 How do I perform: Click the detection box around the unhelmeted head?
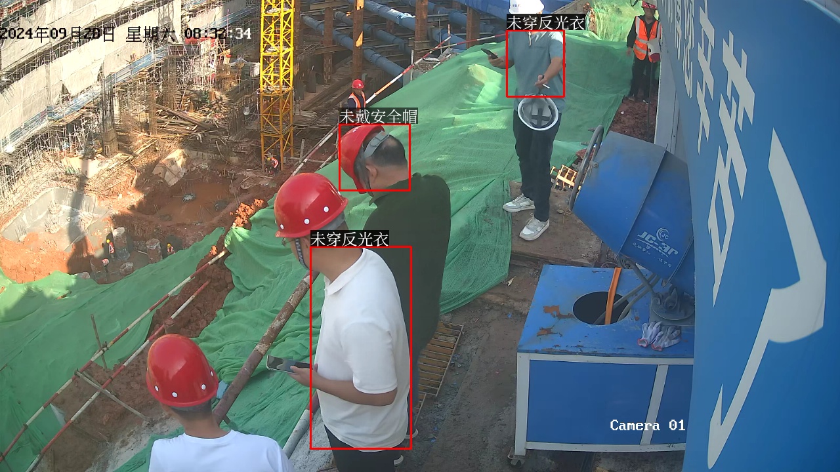pyautogui.click(x=374, y=157)
